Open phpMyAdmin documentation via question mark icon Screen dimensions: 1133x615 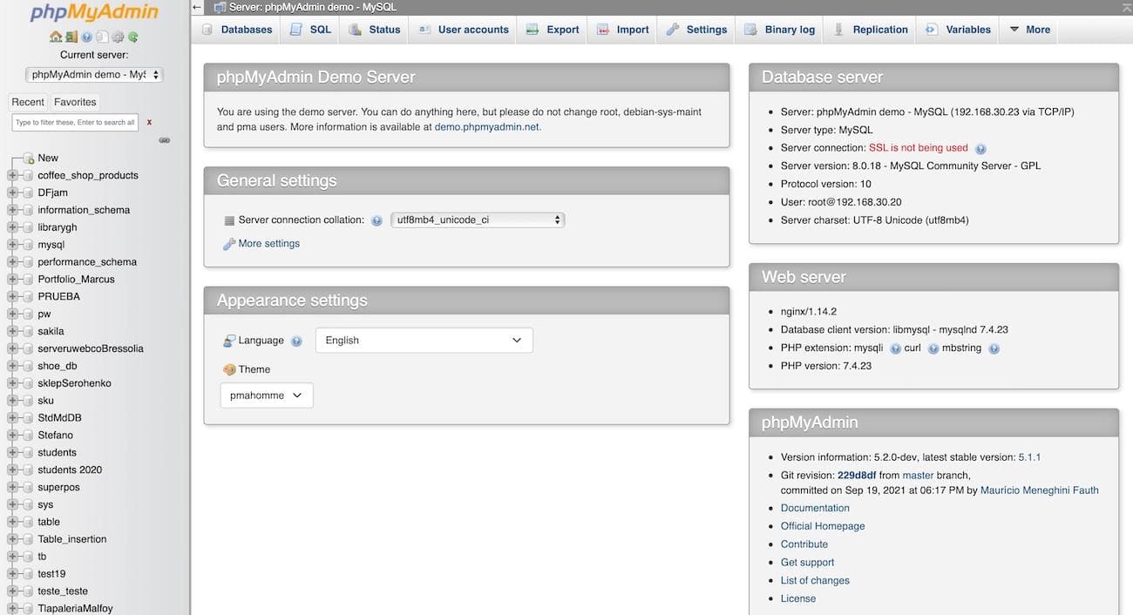(x=85, y=37)
